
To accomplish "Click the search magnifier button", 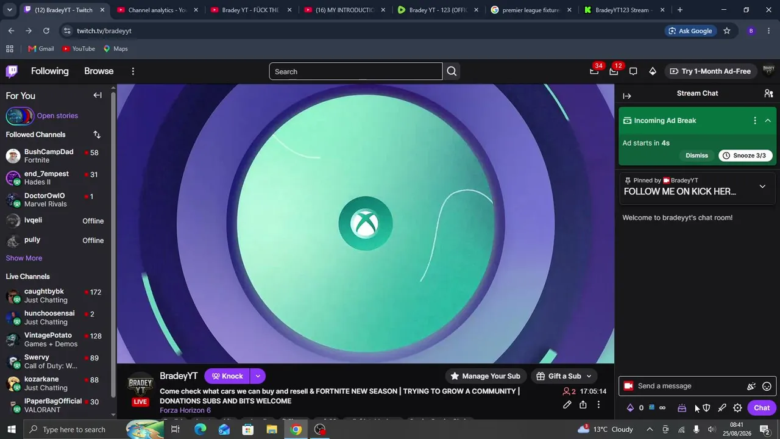I will (452, 71).
